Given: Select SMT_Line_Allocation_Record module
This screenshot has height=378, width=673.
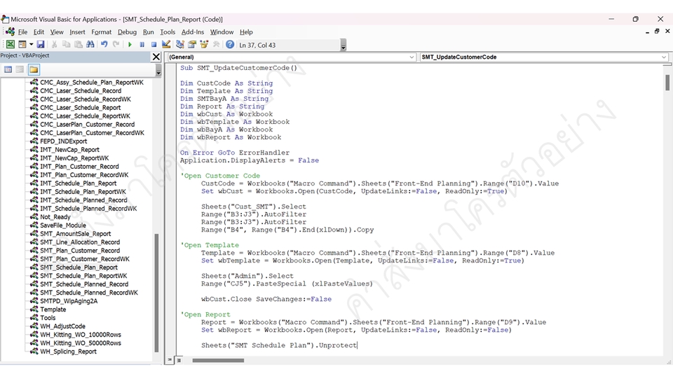Looking at the screenshot, I should (x=80, y=242).
